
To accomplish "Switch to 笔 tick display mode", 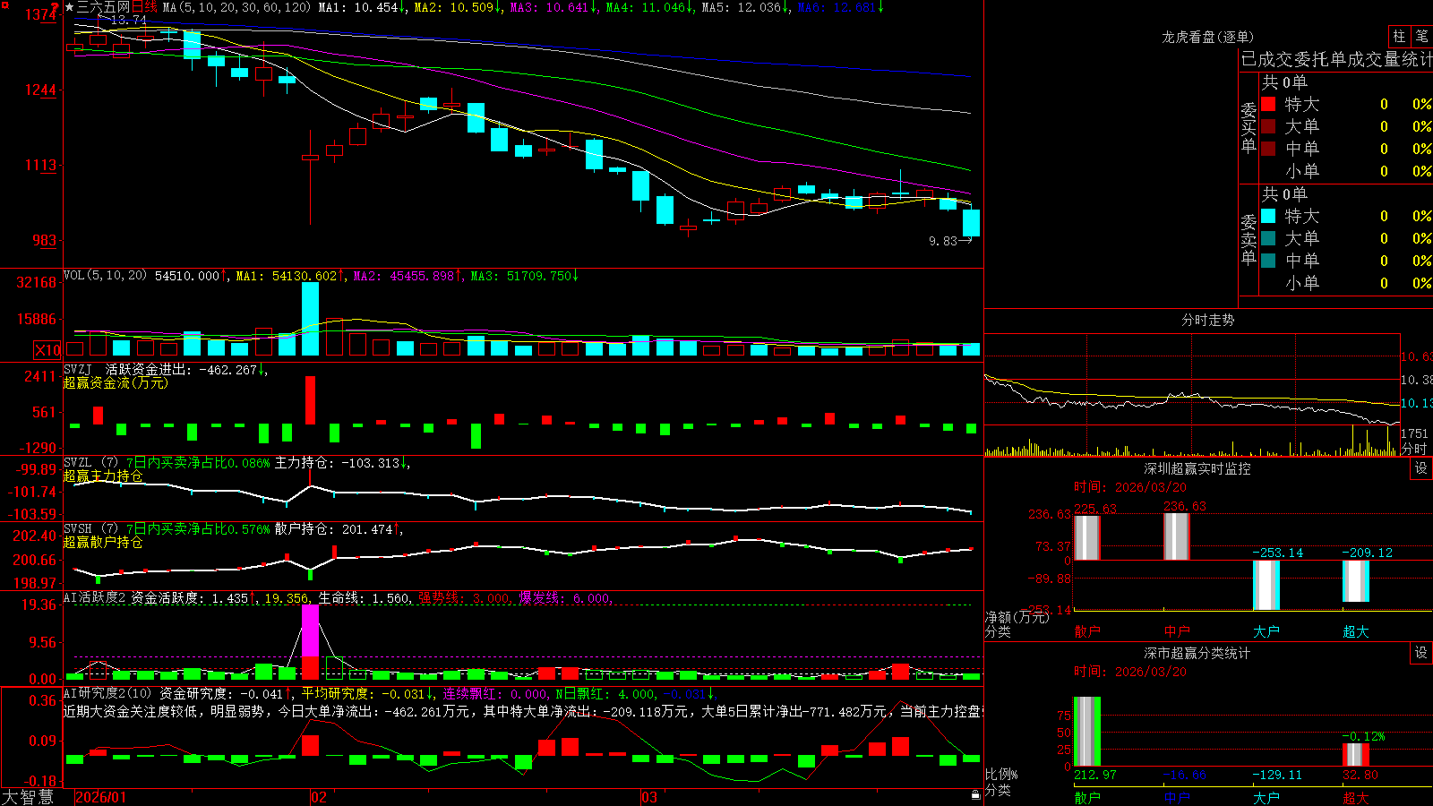I will 1422,36.
